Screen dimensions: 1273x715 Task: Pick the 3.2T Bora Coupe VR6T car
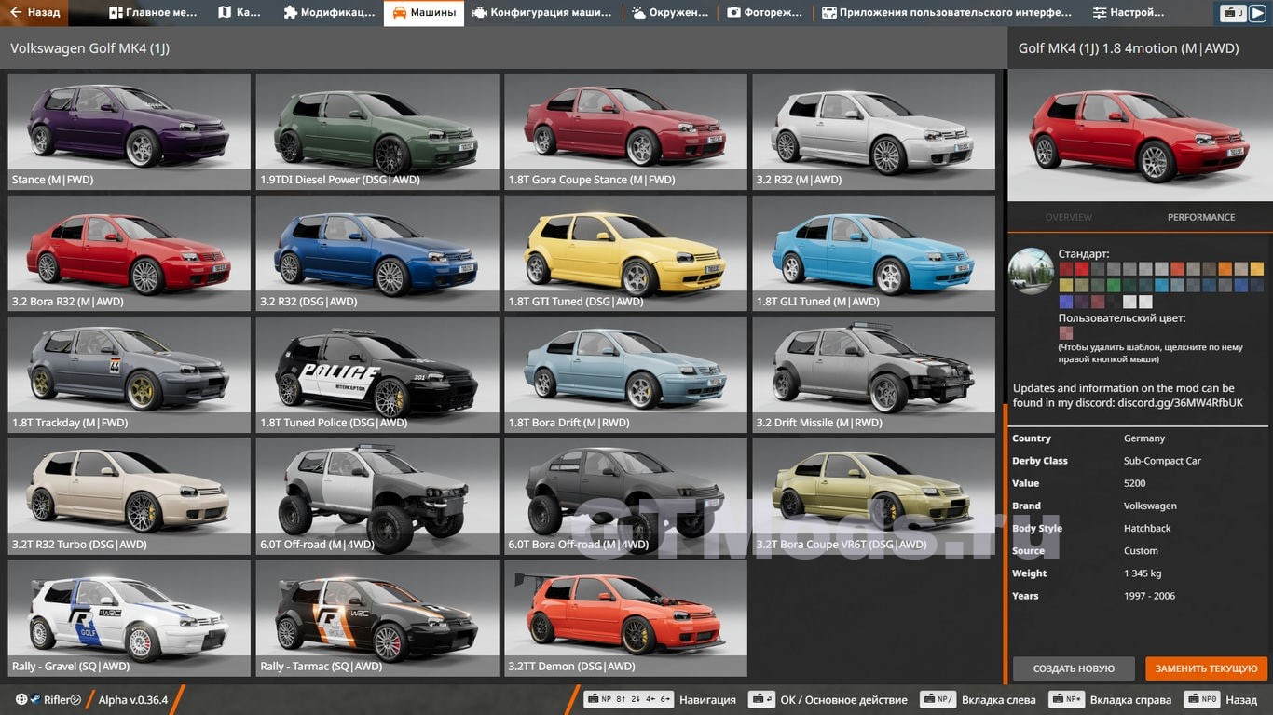pyautogui.click(x=874, y=496)
